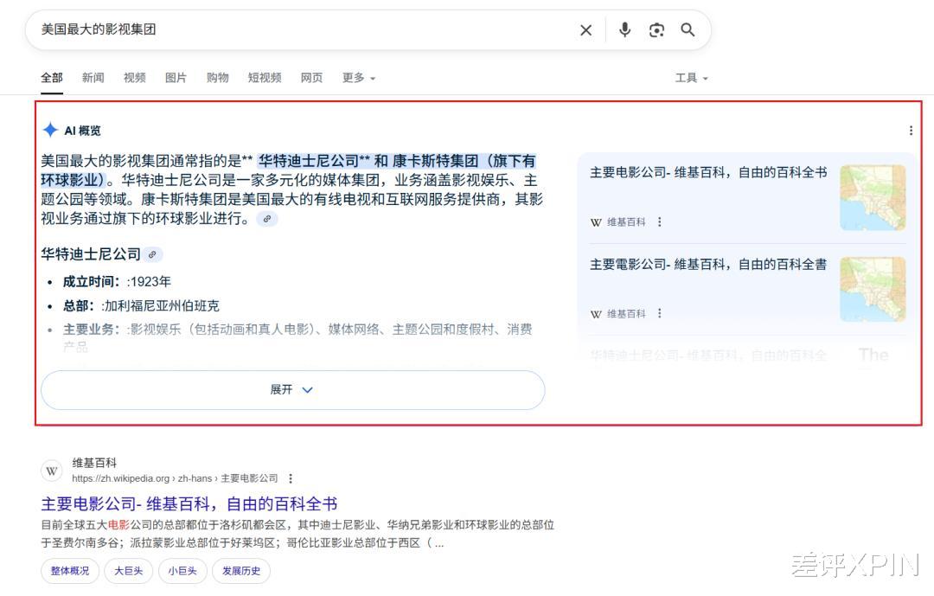This screenshot has width=934, height=596.
Task: Open three-dot options beside 主要电影公司 source card
Action: tap(660, 222)
